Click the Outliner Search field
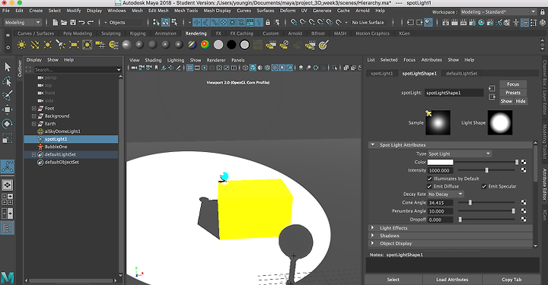 [x=75, y=69]
